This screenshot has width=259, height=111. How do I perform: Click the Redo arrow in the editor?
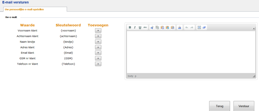(x=192, y=27)
